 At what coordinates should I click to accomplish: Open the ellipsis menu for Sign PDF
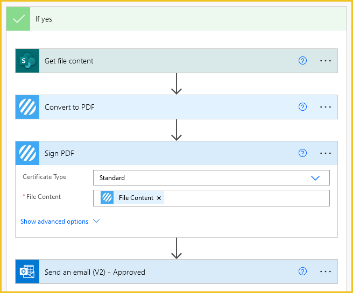[x=326, y=153]
